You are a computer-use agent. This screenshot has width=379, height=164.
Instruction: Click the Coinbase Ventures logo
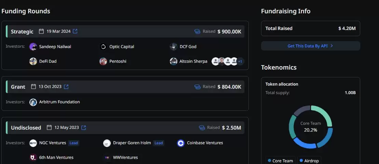pos(181,143)
